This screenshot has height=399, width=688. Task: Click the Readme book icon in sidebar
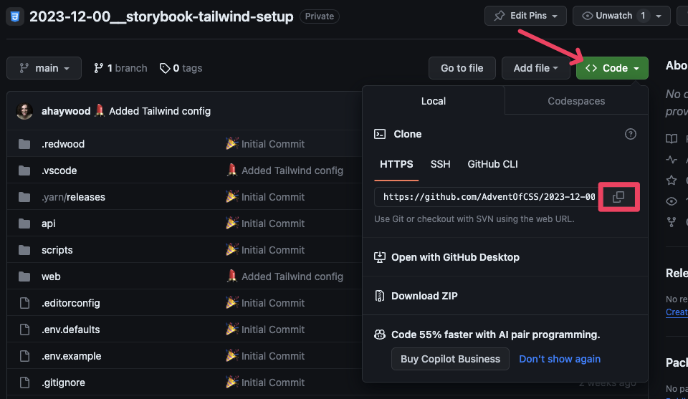[672, 139]
